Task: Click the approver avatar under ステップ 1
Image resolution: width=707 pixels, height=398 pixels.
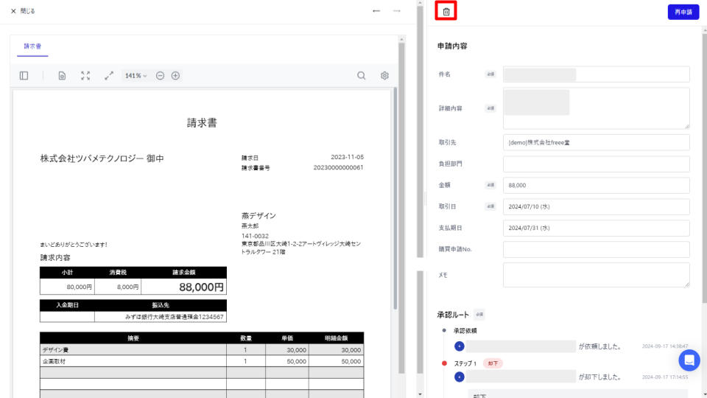Action: point(459,377)
